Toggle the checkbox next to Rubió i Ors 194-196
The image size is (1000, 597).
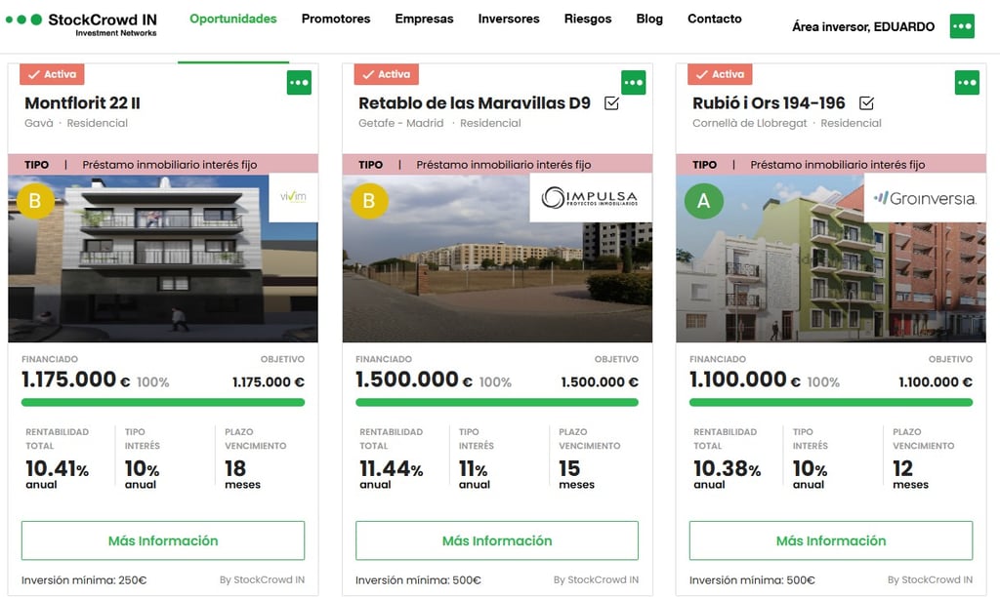(866, 103)
